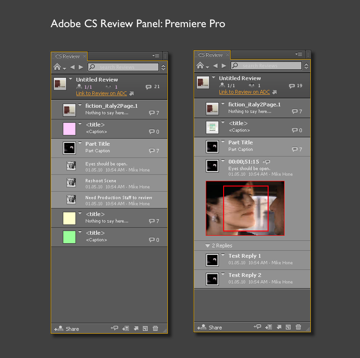
Task: Click the eye viewers icon in the right panel
Action: pos(252,85)
